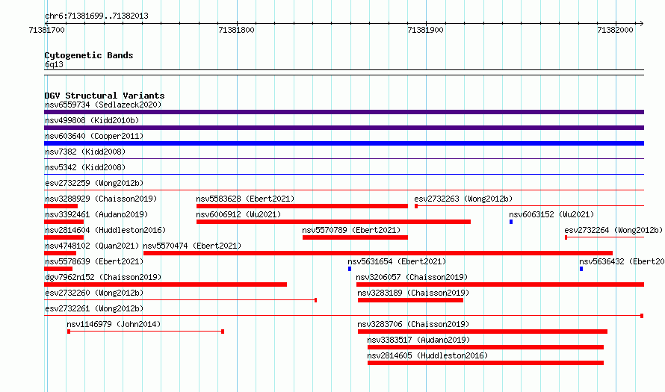The image size is (665, 392).
Task: Click nsv5570789 (Ebert2021) label
Action: pos(351,230)
